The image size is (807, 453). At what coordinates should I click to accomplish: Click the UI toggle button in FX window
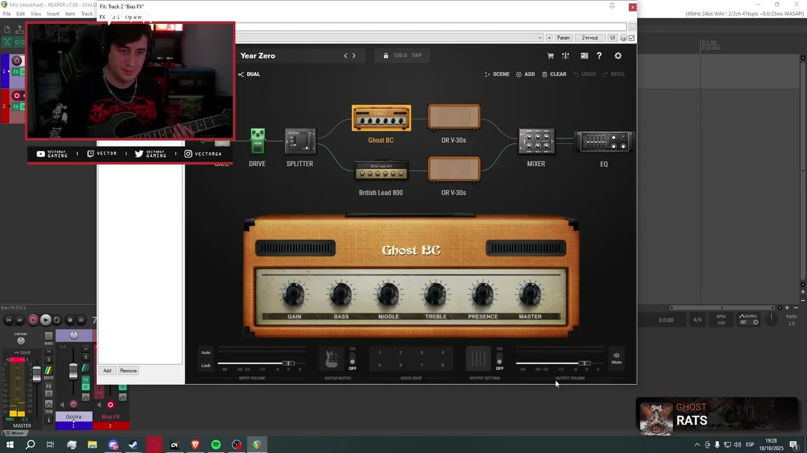coord(612,38)
